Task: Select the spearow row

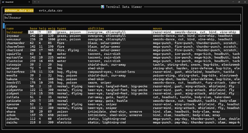Action: [123, 104]
